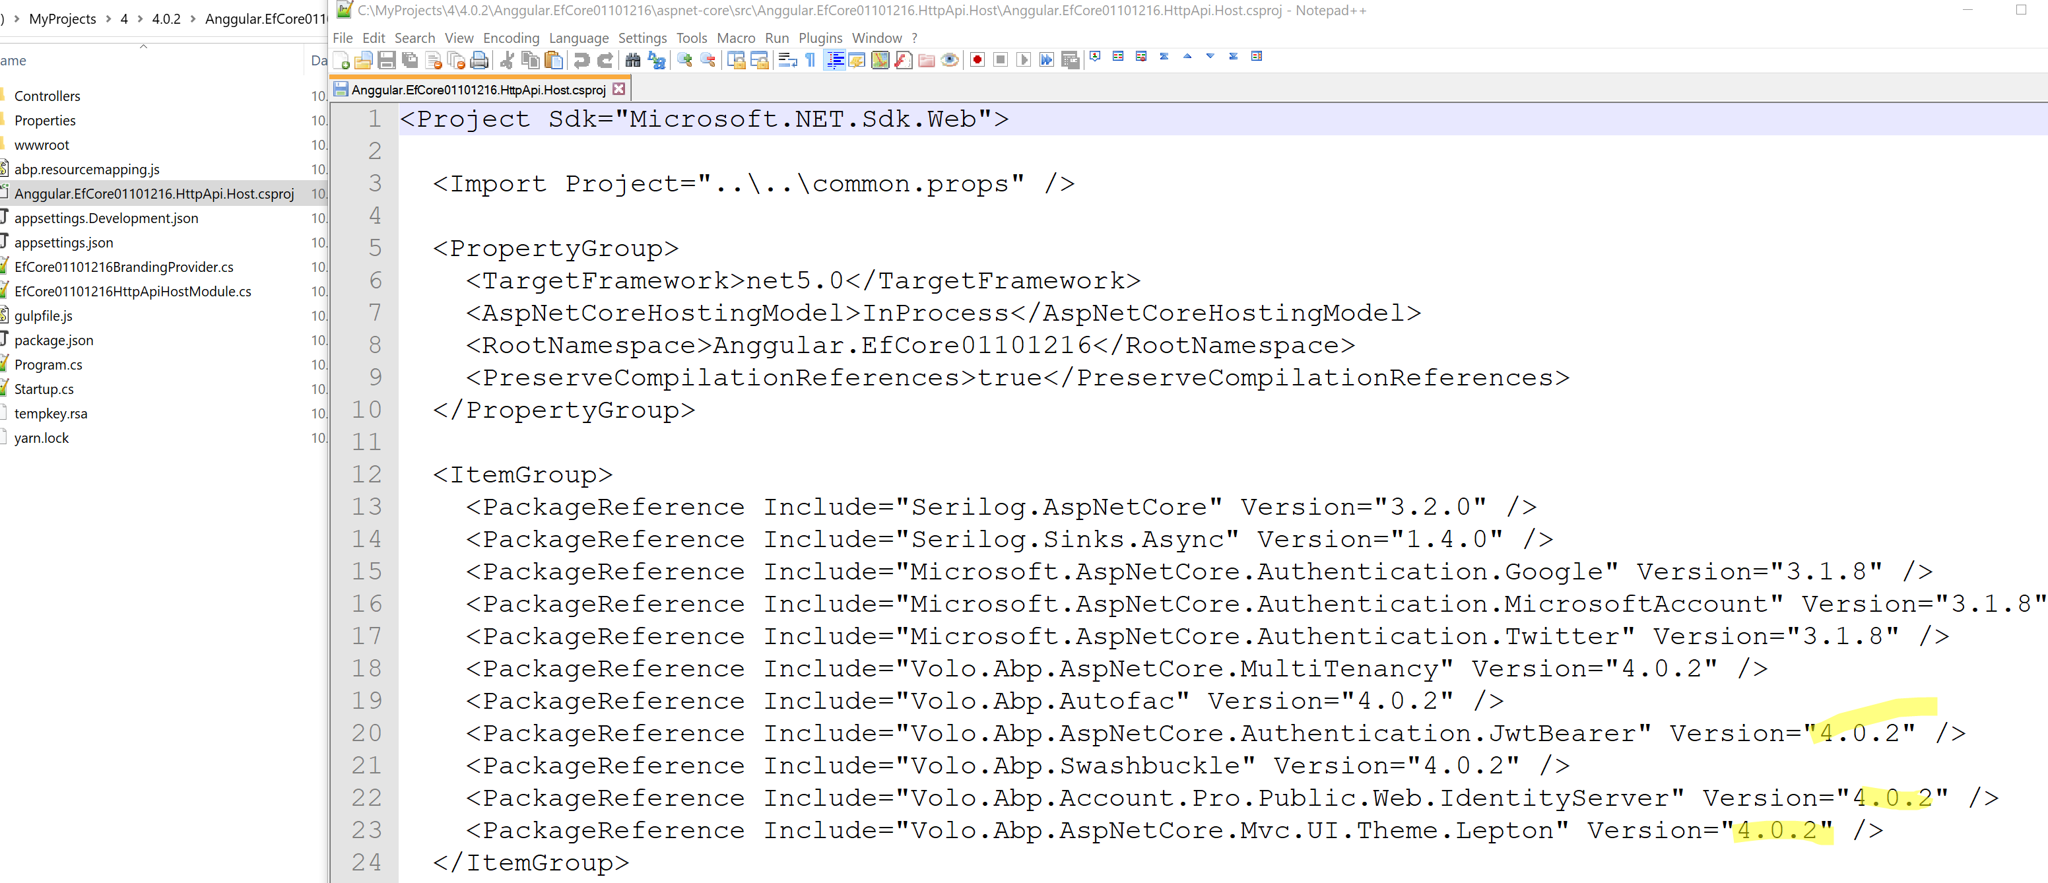Click the Paste clipboard icon

click(x=554, y=61)
